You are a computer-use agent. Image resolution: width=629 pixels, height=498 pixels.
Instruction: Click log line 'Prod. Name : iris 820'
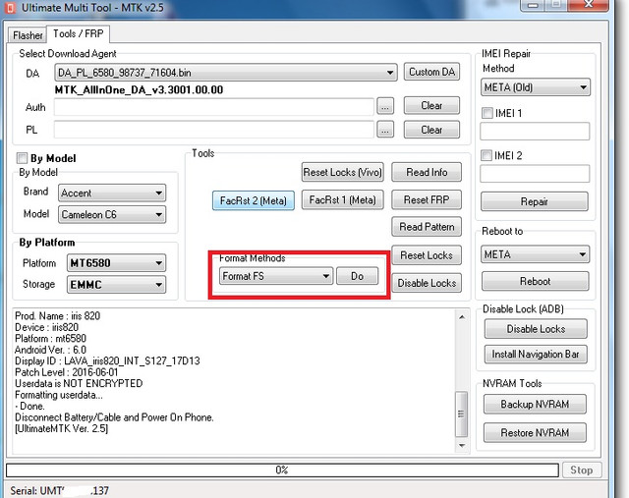click(57, 316)
